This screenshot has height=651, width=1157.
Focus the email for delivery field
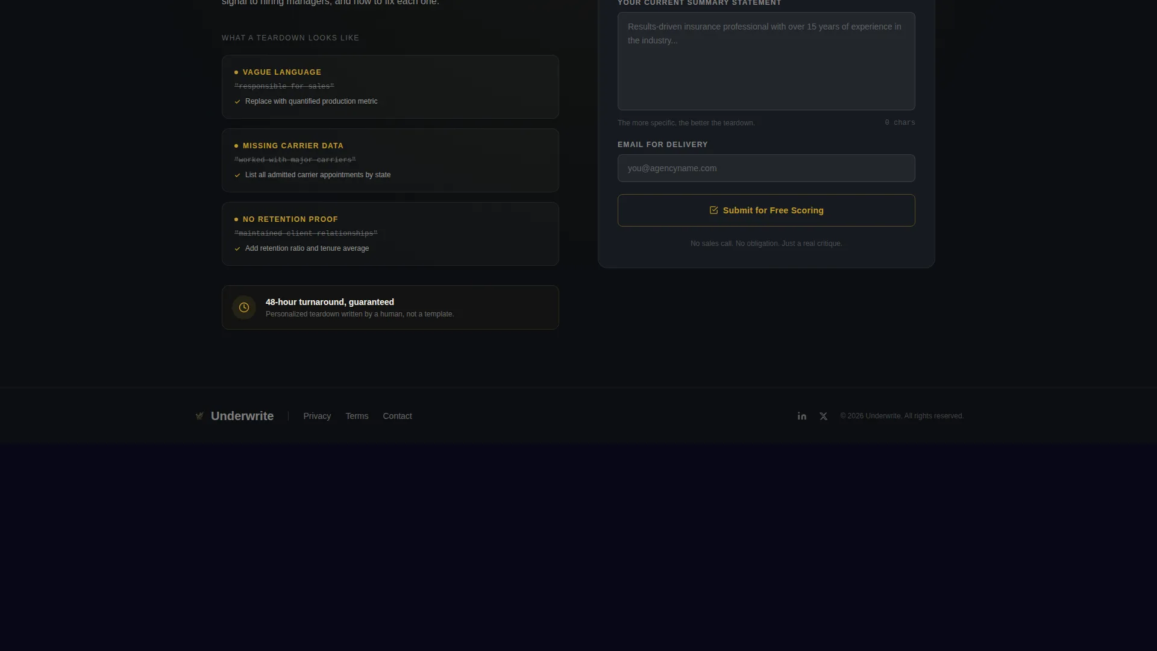click(766, 168)
